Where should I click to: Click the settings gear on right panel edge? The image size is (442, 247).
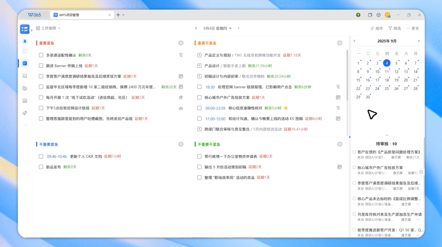pos(421,172)
